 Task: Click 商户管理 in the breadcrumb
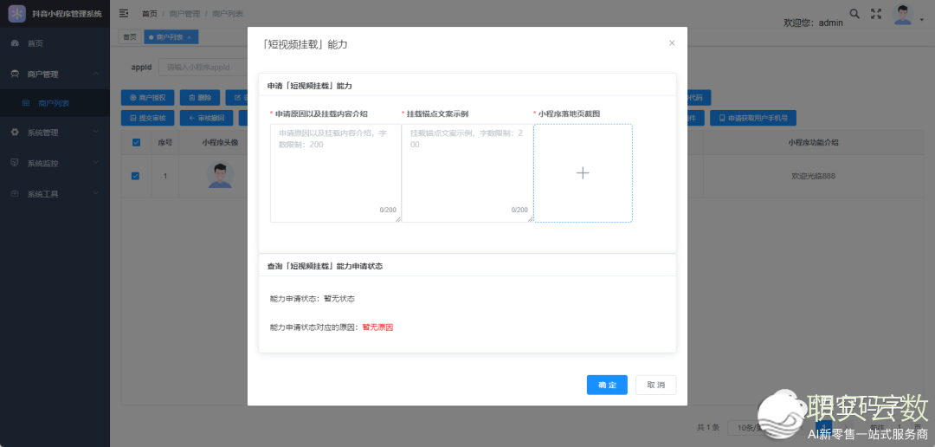click(185, 14)
